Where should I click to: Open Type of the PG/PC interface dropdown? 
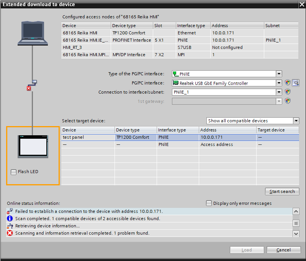[x=279, y=74]
